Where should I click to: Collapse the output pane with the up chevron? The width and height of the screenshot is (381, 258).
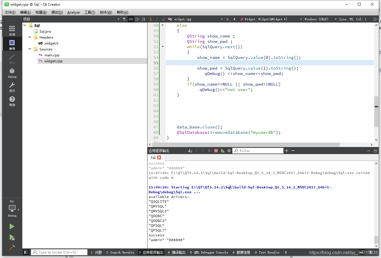coord(369,151)
